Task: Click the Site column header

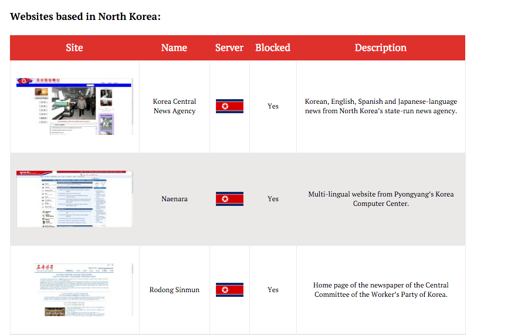Action: [75, 48]
